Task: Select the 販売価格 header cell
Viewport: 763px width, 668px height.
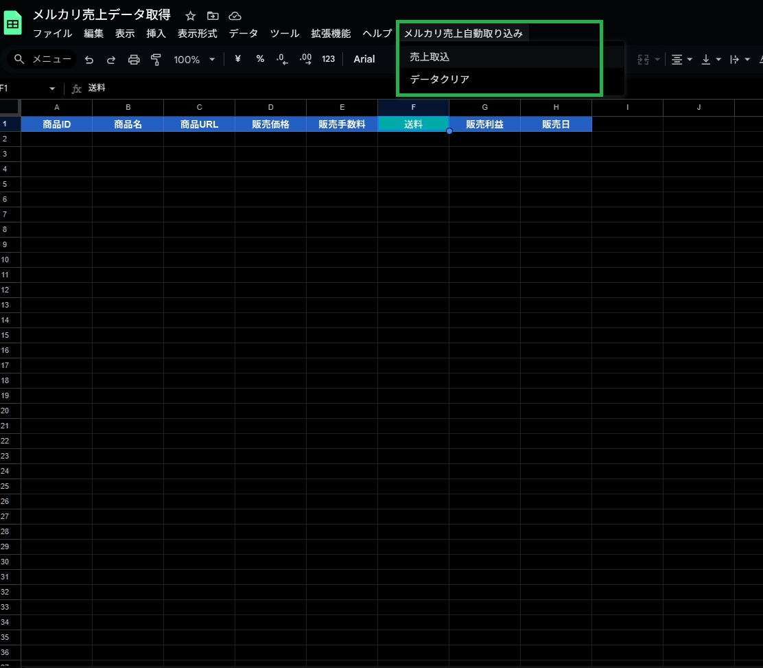Action: 270,124
